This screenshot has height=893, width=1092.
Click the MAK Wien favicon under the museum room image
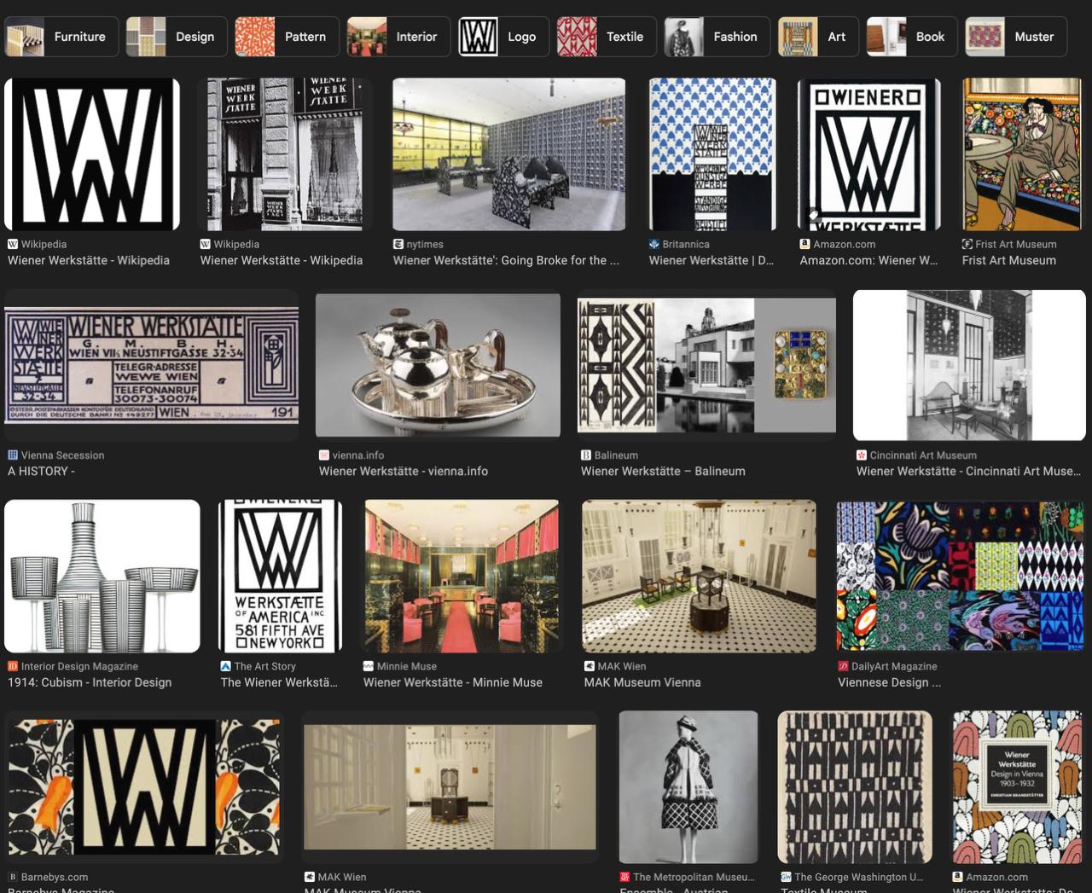point(590,666)
